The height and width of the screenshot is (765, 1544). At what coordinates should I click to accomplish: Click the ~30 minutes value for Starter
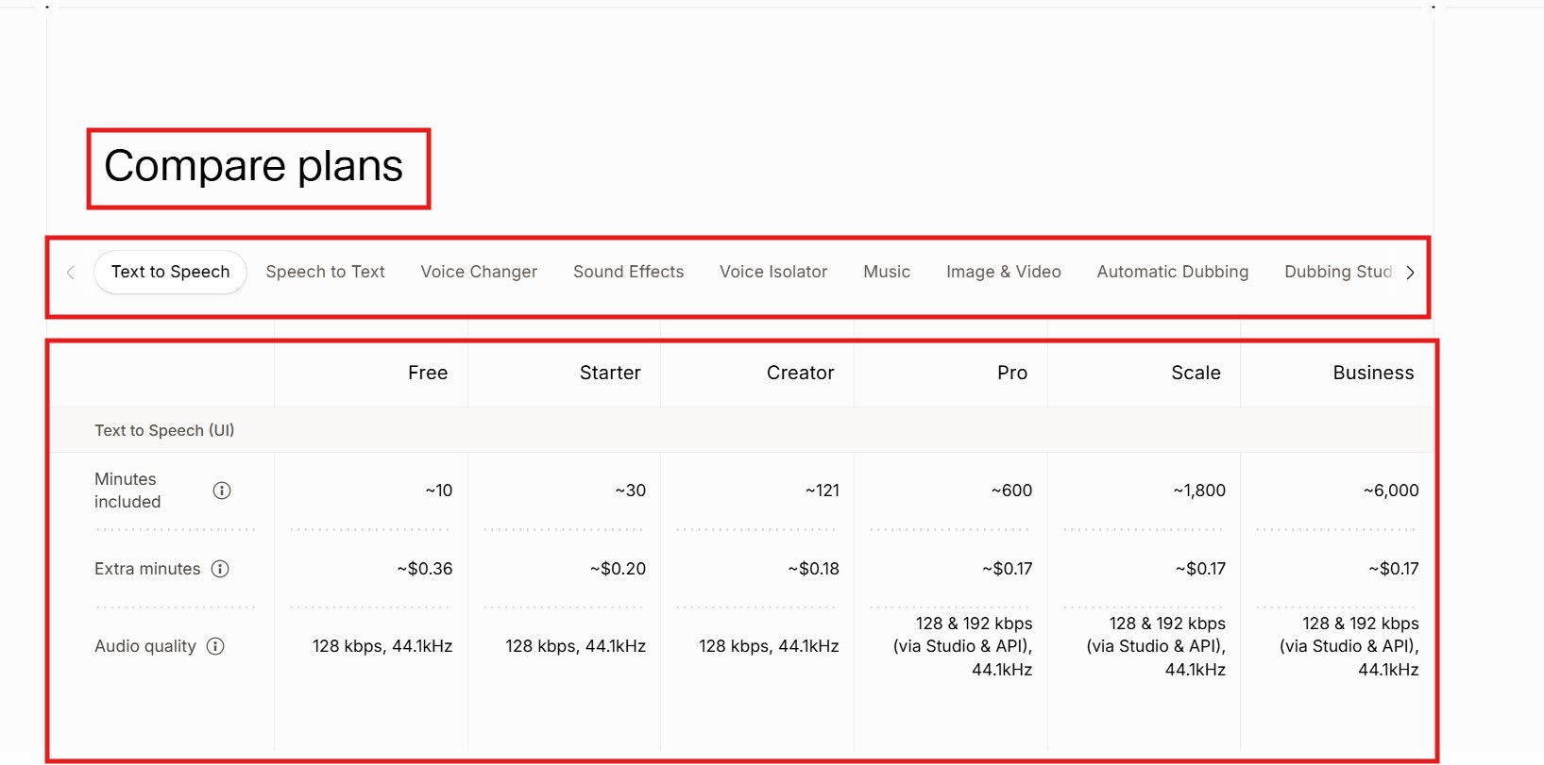[x=631, y=491]
